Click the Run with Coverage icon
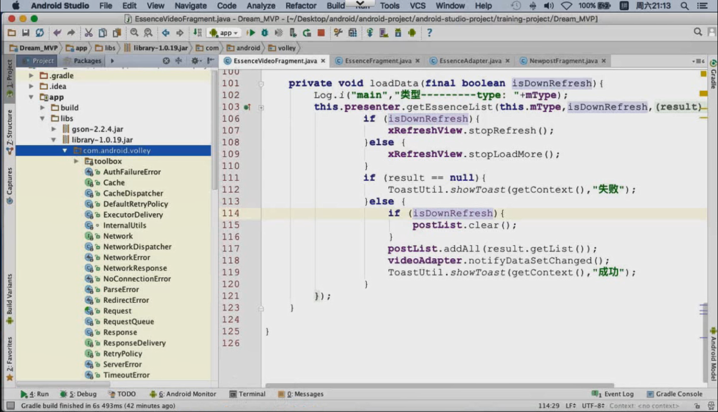 pyautogui.click(x=279, y=33)
